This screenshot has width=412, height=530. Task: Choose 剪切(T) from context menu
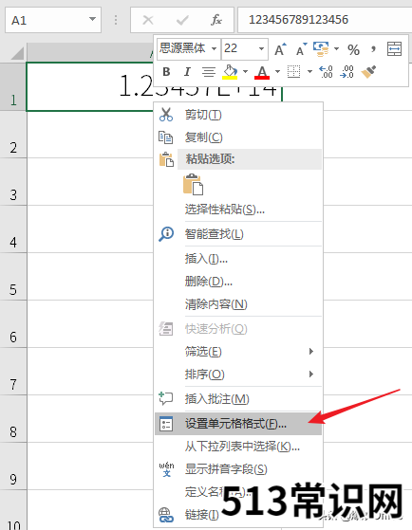tap(238, 115)
